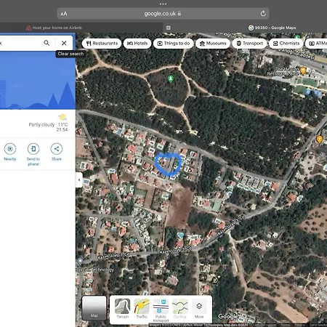Image resolution: width=327 pixels, height=327 pixels.
Task: Open the Nearby option
Action: pyautogui.click(x=10, y=153)
